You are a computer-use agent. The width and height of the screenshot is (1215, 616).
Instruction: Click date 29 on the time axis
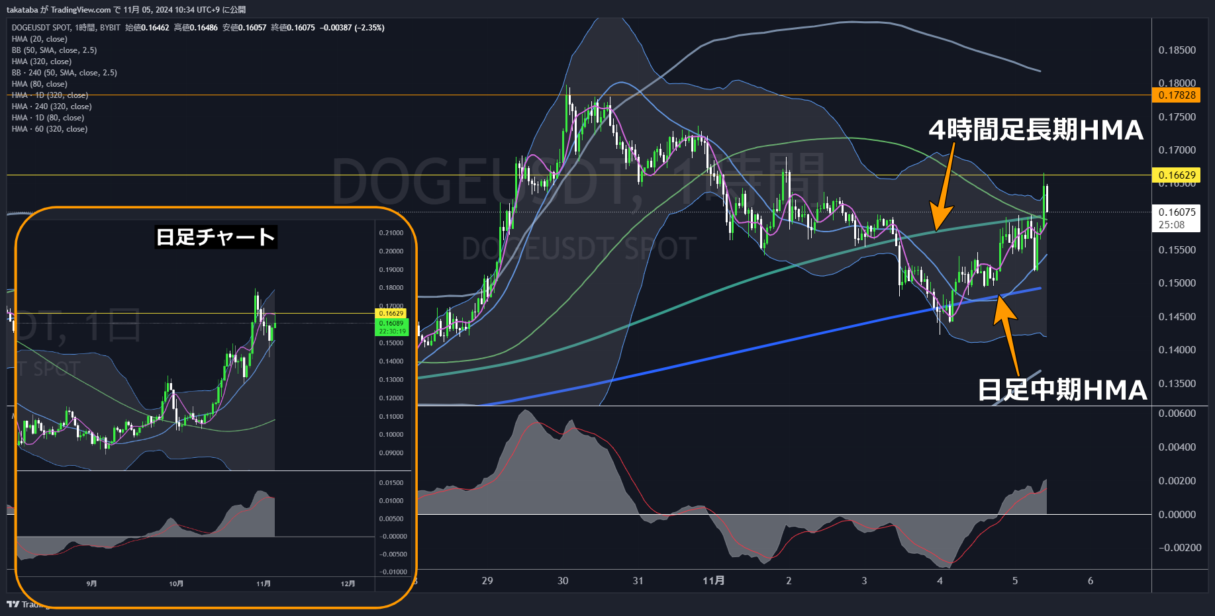coord(487,581)
